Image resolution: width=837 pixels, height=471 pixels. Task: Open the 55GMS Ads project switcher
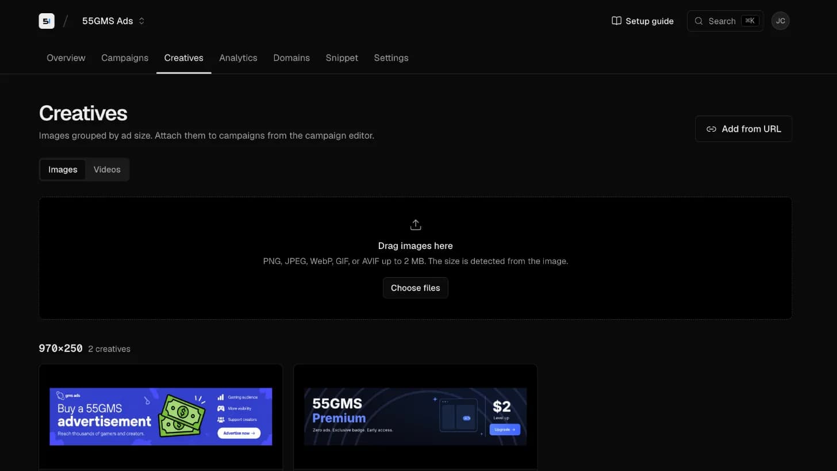[x=113, y=21]
